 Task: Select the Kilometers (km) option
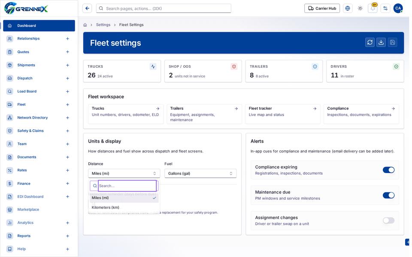[x=124, y=207]
